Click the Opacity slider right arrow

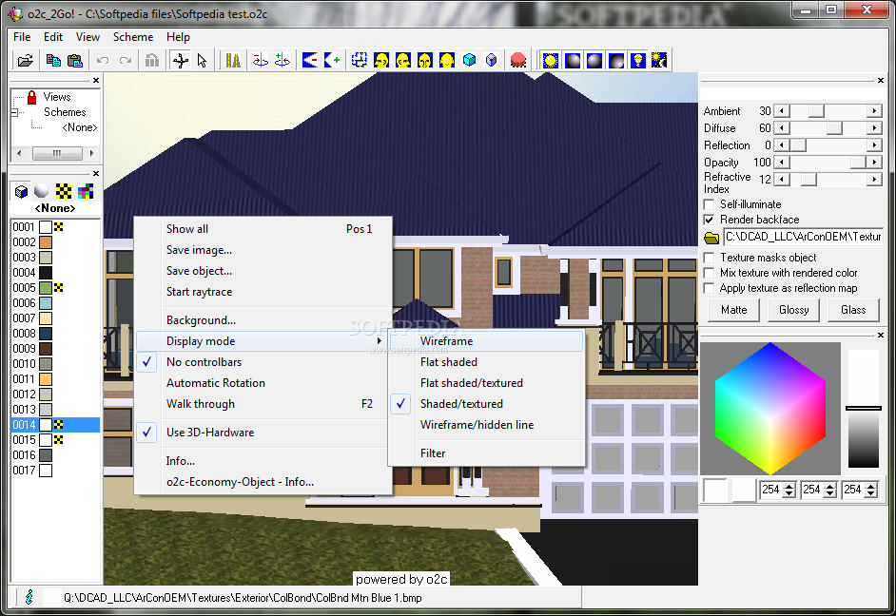coord(874,163)
